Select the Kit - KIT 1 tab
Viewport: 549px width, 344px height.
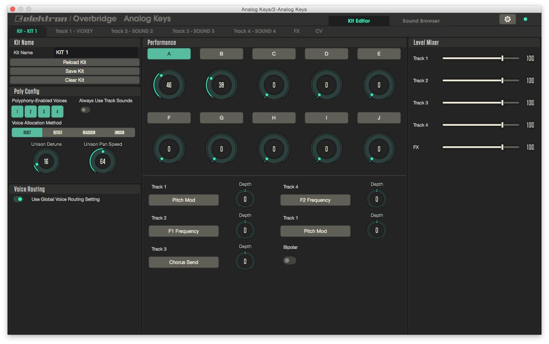click(x=27, y=31)
